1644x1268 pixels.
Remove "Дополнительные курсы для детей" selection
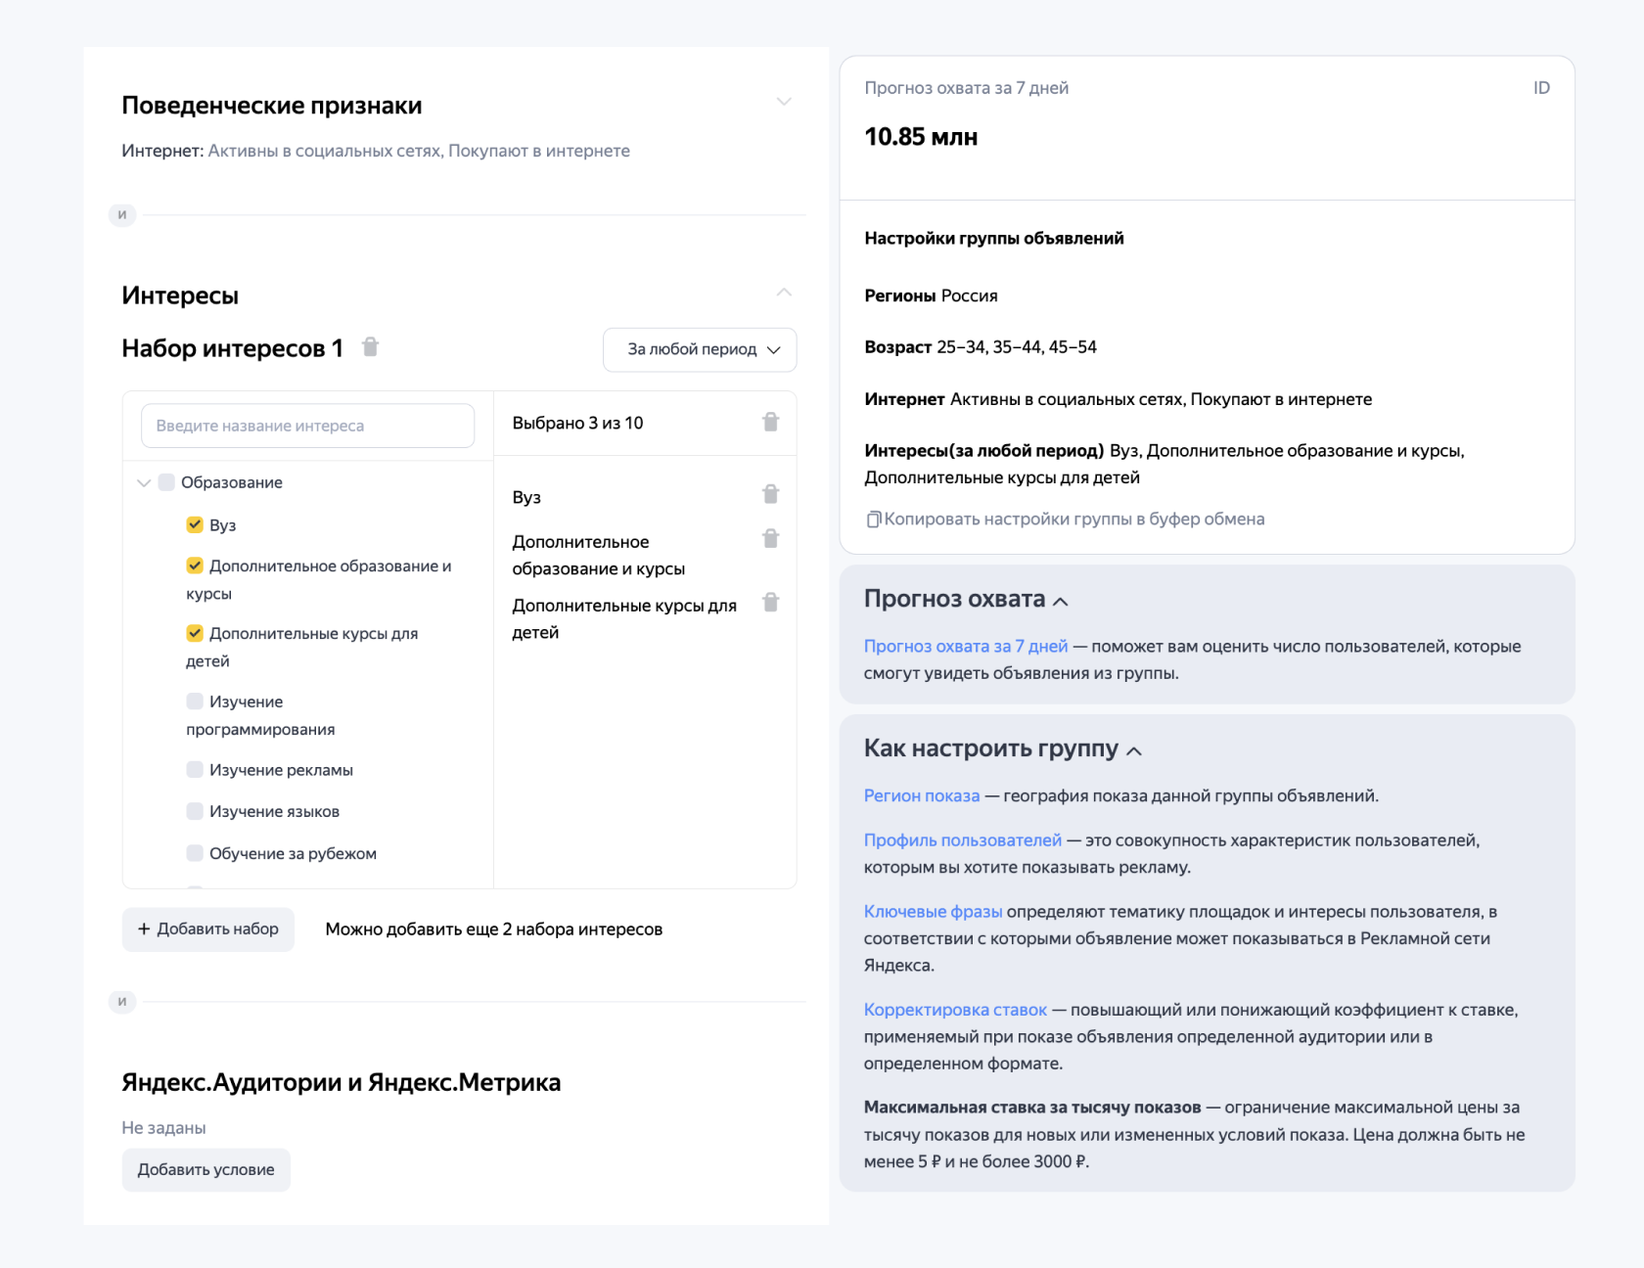[771, 602]
